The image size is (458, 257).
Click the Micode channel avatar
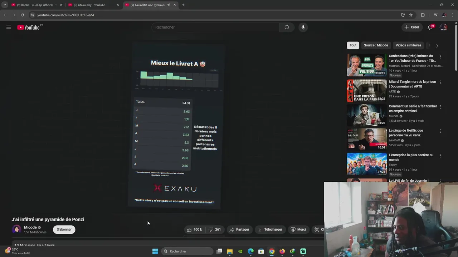[16, 230]
